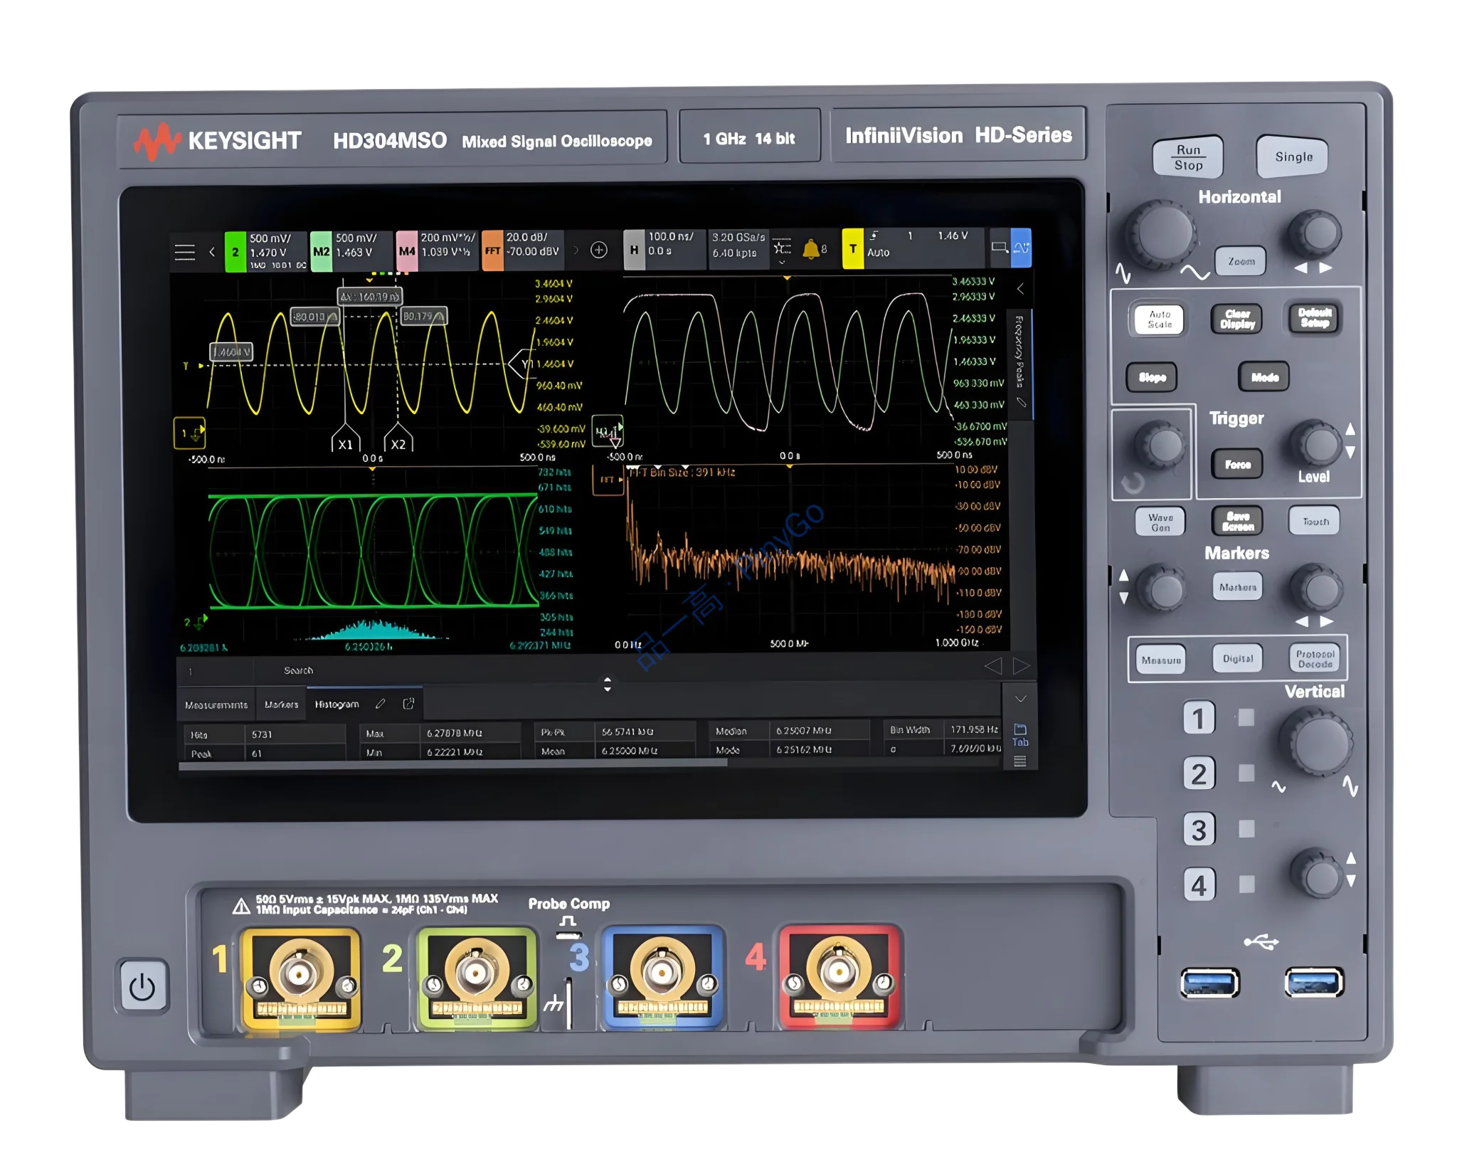The image size is (1457, 1167).
Task: Tap the large Vertical scale knob
Action: pyautogui.click(x=1318, y=742)
